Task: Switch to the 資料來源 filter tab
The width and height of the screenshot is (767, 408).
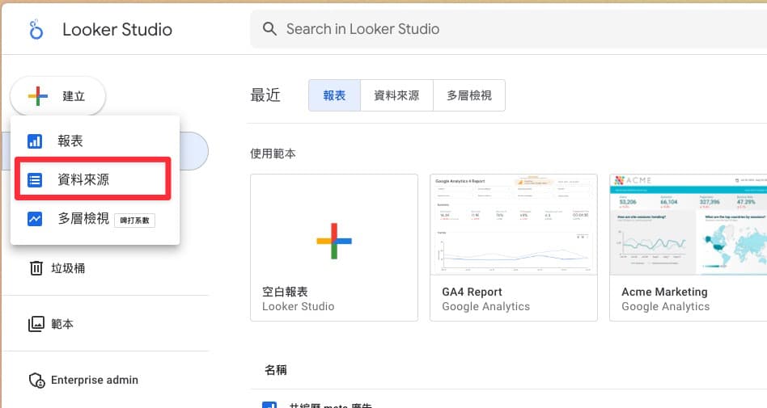Action: (x=396, y=95)
